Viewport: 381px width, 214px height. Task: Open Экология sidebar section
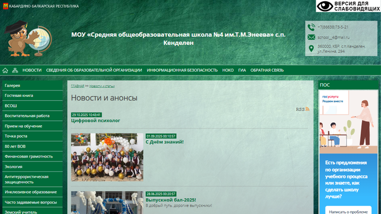[x=32, y=167]
